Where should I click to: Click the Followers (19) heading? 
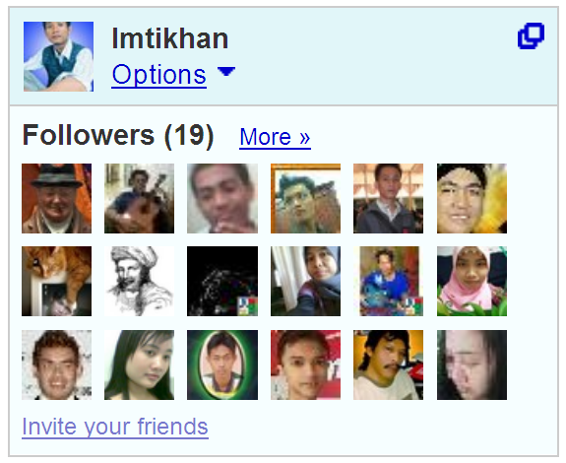tap(118, 135)
